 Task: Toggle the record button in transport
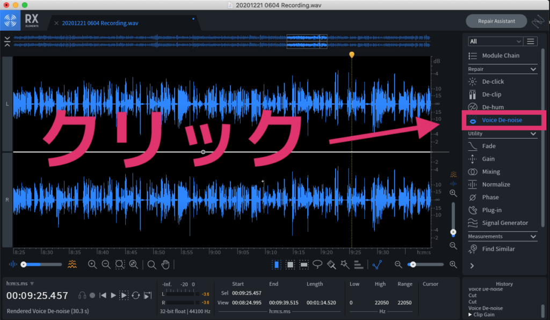[92, 295]
